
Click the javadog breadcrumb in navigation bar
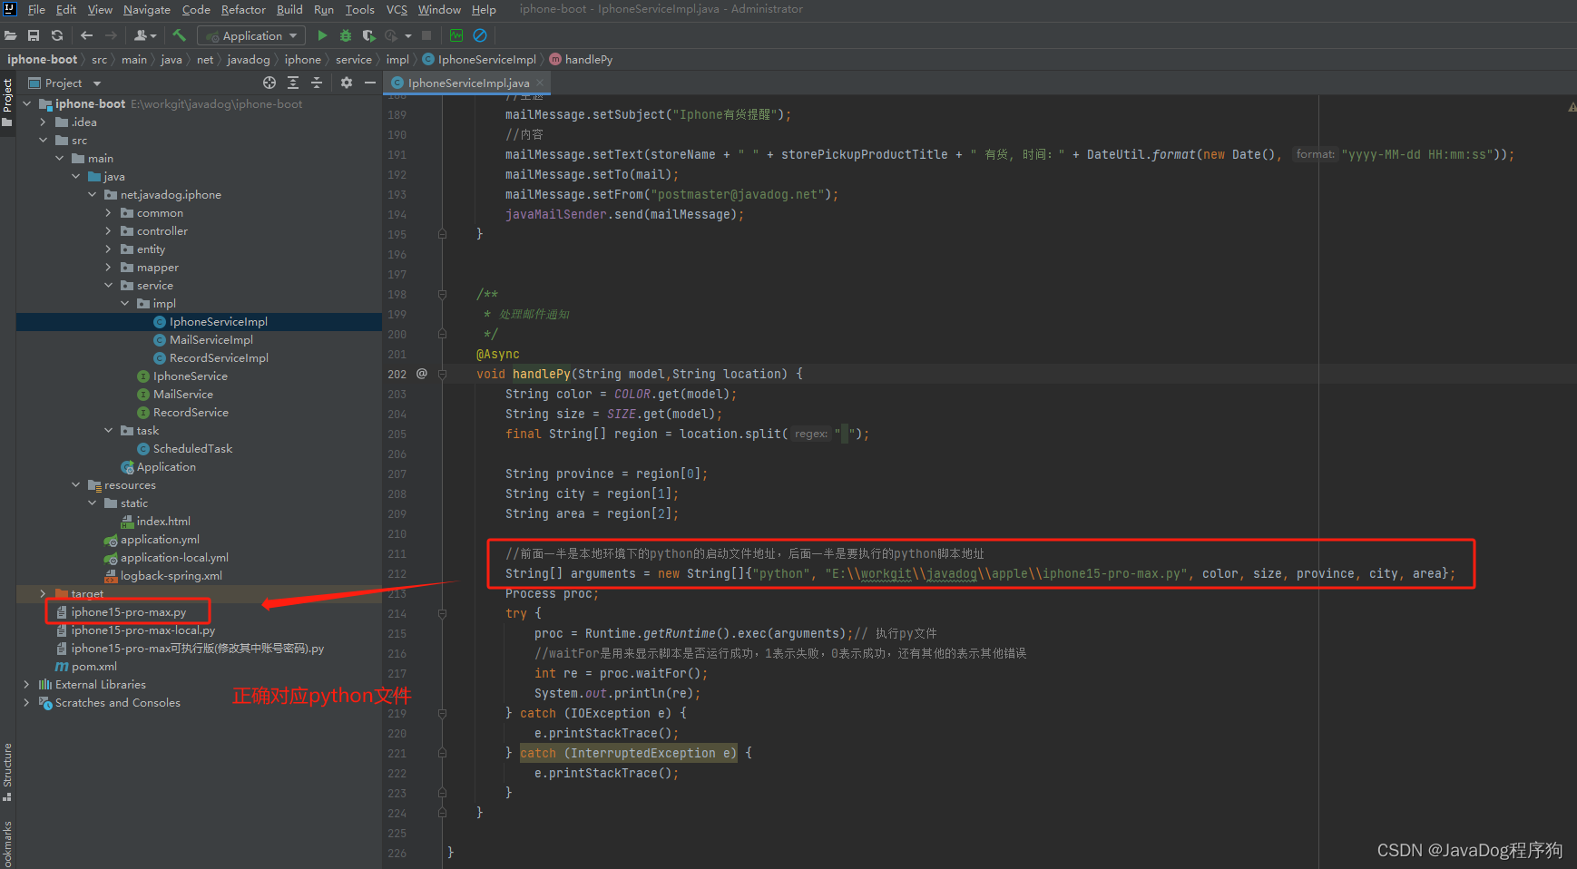(x=248, y=59)
